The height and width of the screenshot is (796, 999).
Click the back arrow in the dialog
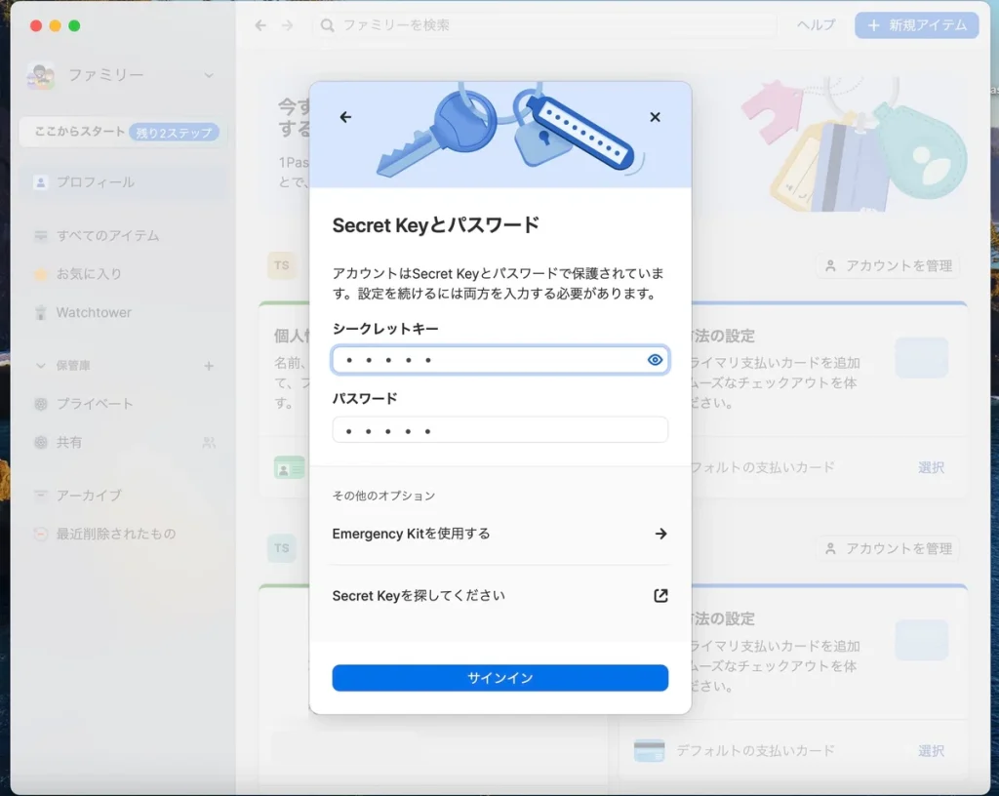click(345, 117)
